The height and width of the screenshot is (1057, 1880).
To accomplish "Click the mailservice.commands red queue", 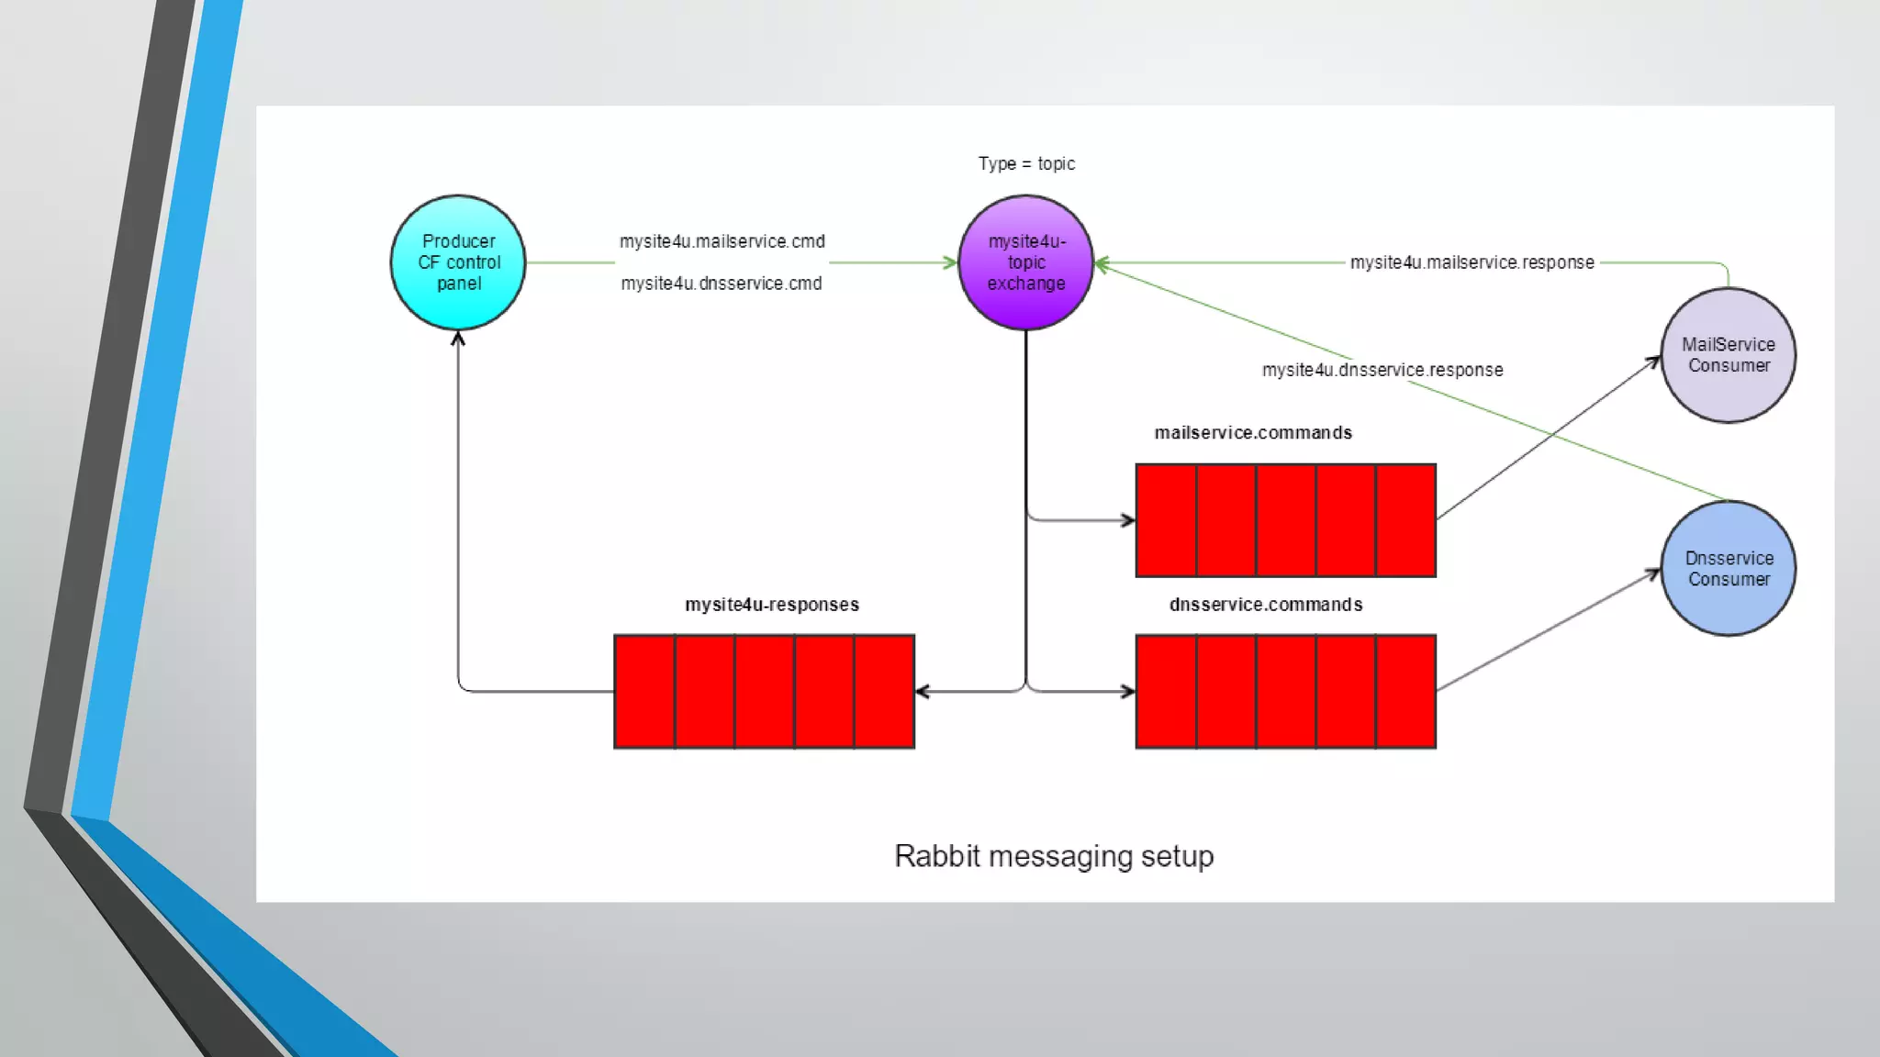I will click(1285, 520).
